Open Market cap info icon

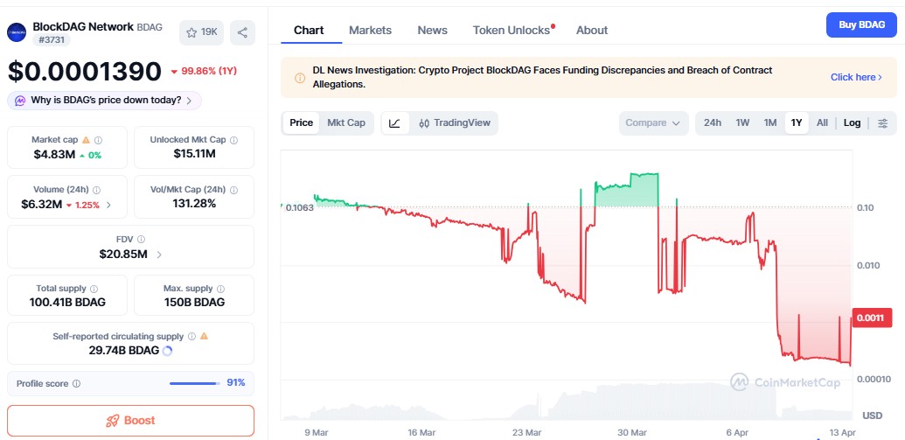coord(98,140)
